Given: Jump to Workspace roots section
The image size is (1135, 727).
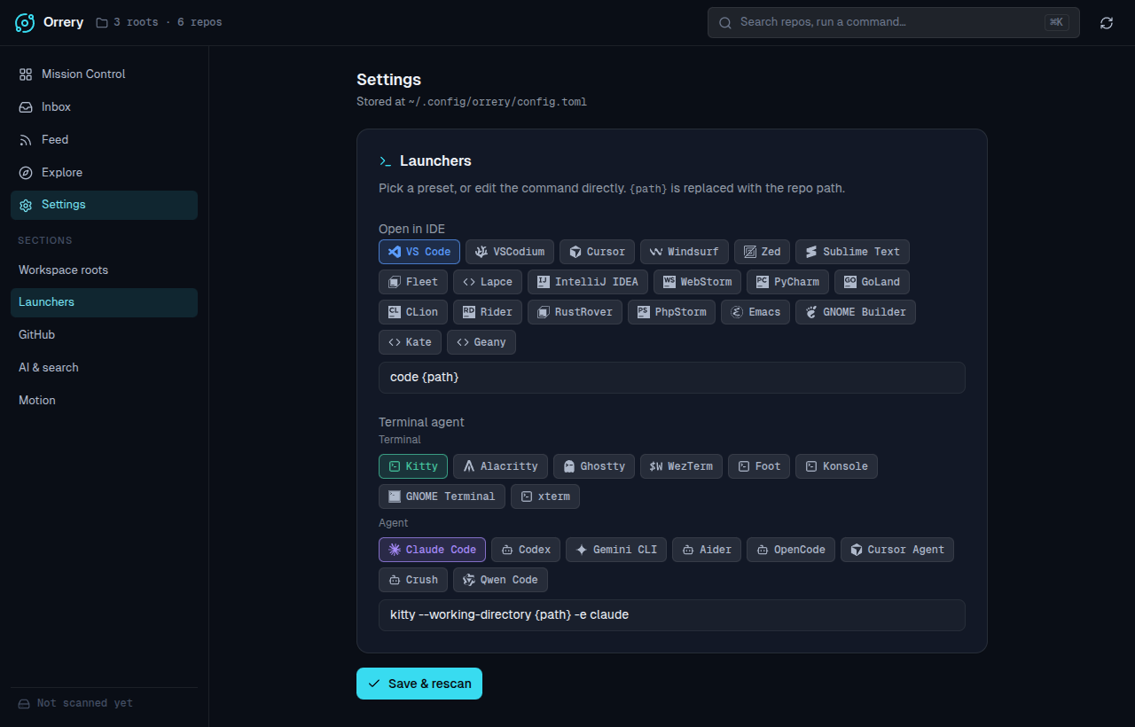Looking at the screenshot, I should click(x=104, y=270).
